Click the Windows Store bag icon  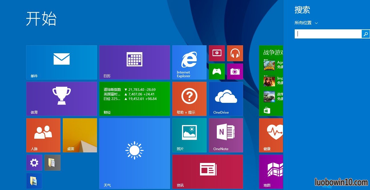(x=267, y=111)
